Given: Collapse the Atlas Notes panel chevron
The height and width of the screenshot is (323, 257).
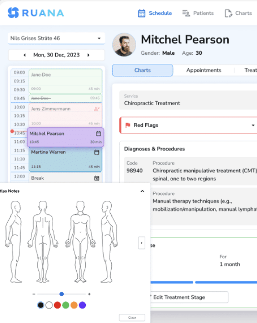Looking at the screenshot, I should pyautogui.click(x=142, y=191).
